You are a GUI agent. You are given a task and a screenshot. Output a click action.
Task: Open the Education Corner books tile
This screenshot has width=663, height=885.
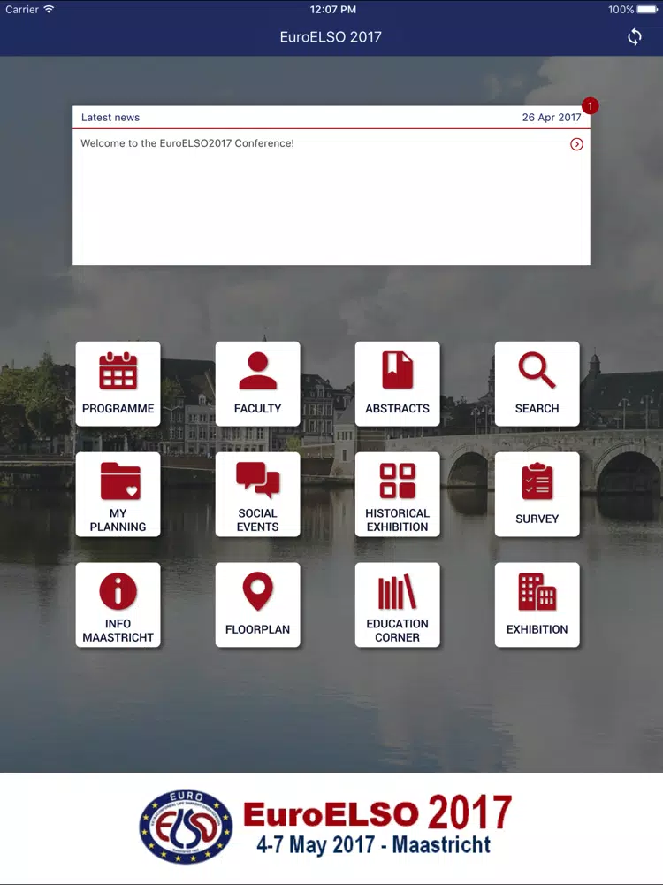click(x=398, y=605)
